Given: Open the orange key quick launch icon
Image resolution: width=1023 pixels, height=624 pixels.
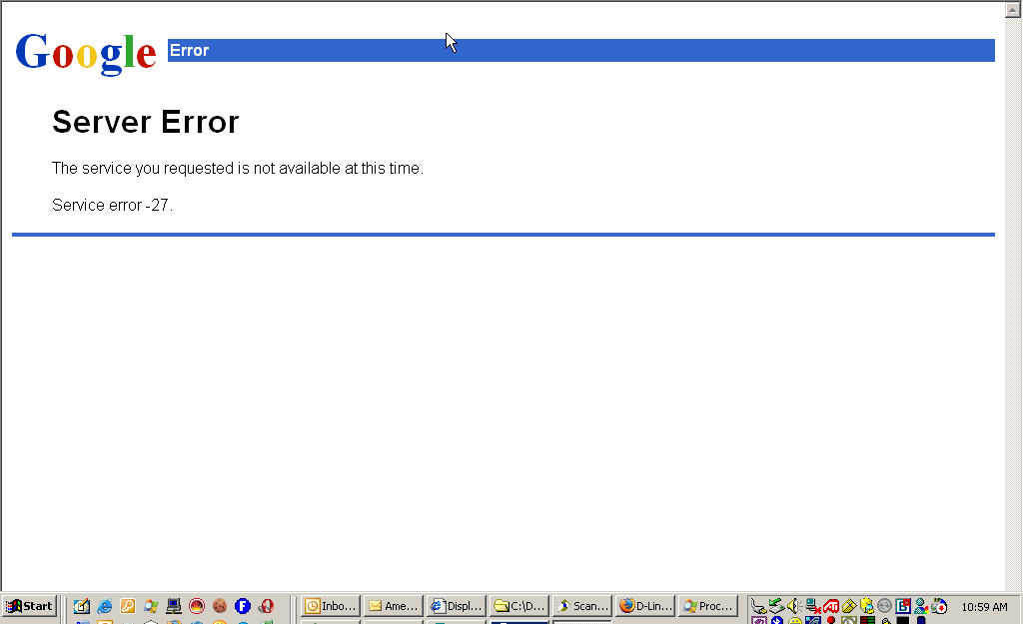Looking at the screenshot, I should (127, 606).
